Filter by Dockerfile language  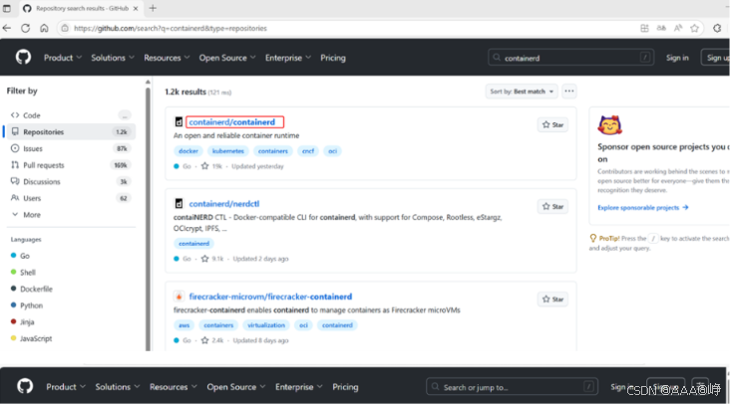[x=32, y=289]
